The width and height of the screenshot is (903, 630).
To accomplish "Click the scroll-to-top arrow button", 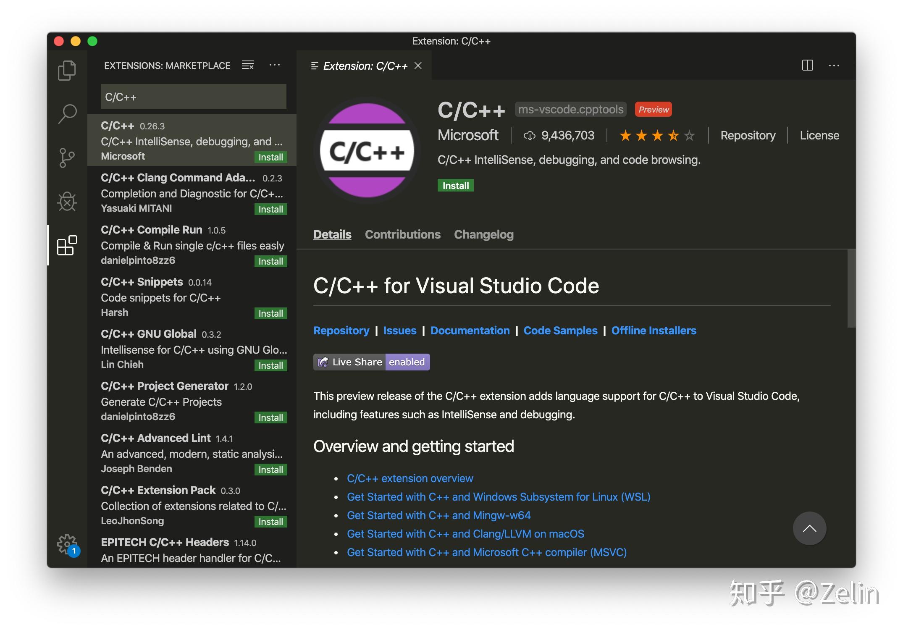I will pos(809,528).
